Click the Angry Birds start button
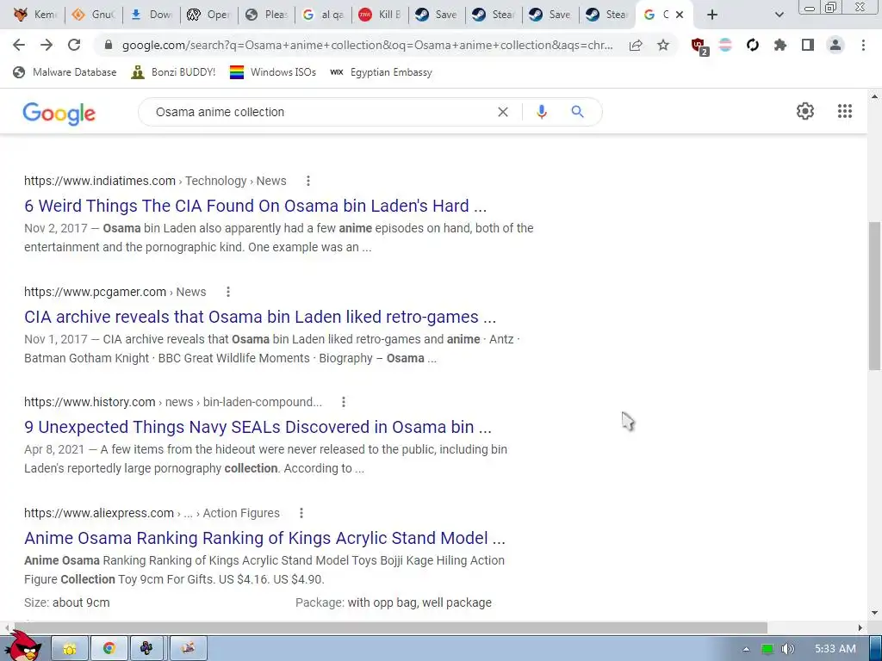 (x=23, y=646)
